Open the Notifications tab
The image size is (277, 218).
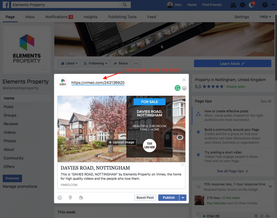(59, 17)
